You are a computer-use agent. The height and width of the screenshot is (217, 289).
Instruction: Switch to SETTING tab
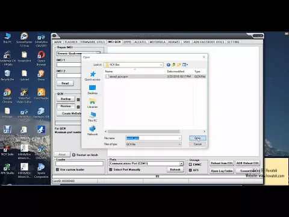pos(233,42)
